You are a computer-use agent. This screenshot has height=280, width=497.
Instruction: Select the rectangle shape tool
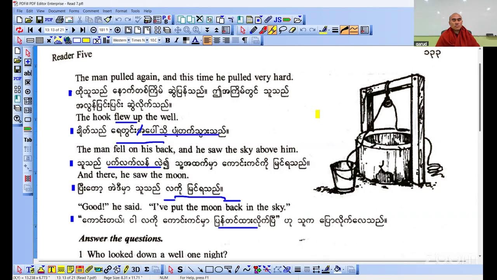pos(209,269)
